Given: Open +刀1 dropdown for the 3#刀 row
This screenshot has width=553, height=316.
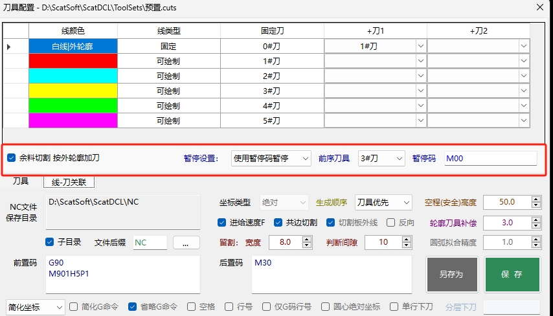Looking at the screenshot, I should [421, 91].
